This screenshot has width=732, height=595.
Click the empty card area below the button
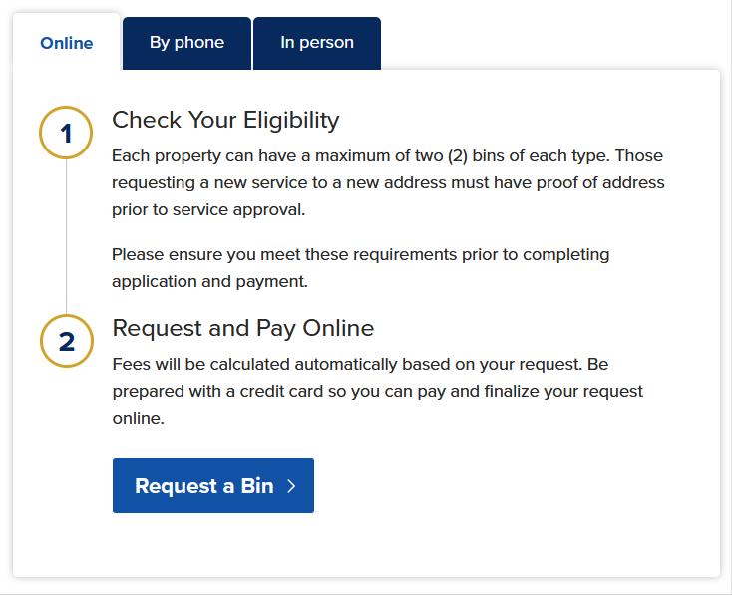pyautogui.click(x=399, y=546)
